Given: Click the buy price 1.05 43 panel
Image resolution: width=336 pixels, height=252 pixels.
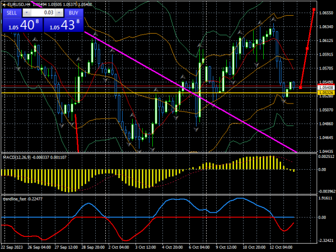Looking at the screenshot, I should 63,25.
